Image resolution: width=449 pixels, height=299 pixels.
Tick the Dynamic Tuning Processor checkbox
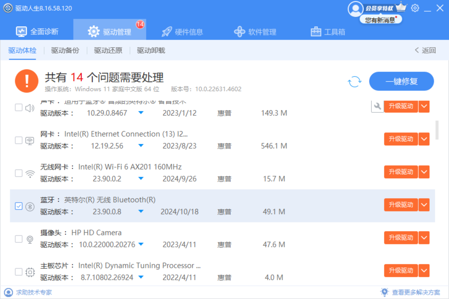coord(19,272)
